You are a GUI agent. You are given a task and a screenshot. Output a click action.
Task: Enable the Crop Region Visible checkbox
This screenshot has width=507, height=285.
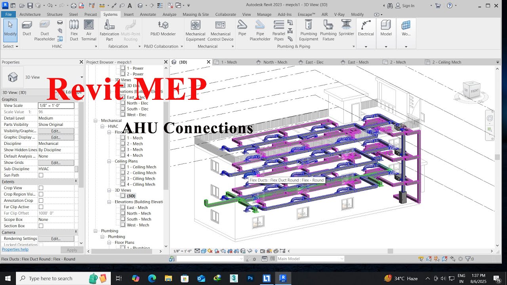41,194
